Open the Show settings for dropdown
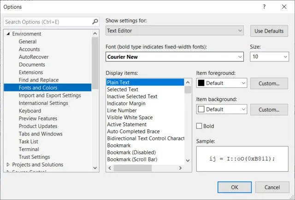This screenshot has width=295, height=200. tap(175, 31)
